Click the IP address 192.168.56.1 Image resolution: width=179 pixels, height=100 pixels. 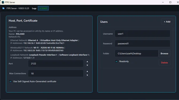click(x=29, y=43)
